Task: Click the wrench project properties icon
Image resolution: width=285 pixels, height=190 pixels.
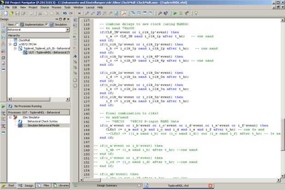Action: pyautogui.click(x=160, y=13)
